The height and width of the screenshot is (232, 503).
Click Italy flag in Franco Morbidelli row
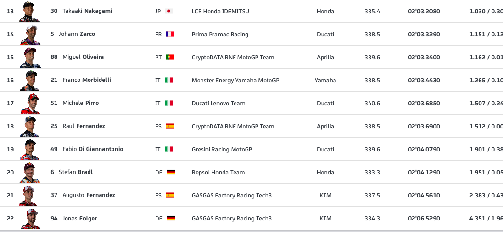pos(169,80)
